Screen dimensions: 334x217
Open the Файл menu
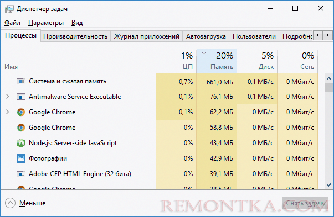click(12, 23)
